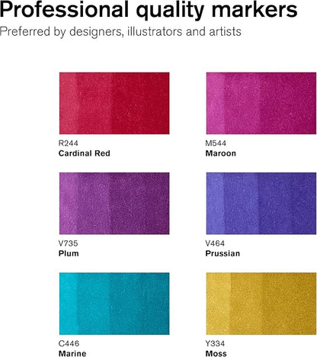Select the Marine teal swatch
Screen dimensions: 317x357
point(114,304)
